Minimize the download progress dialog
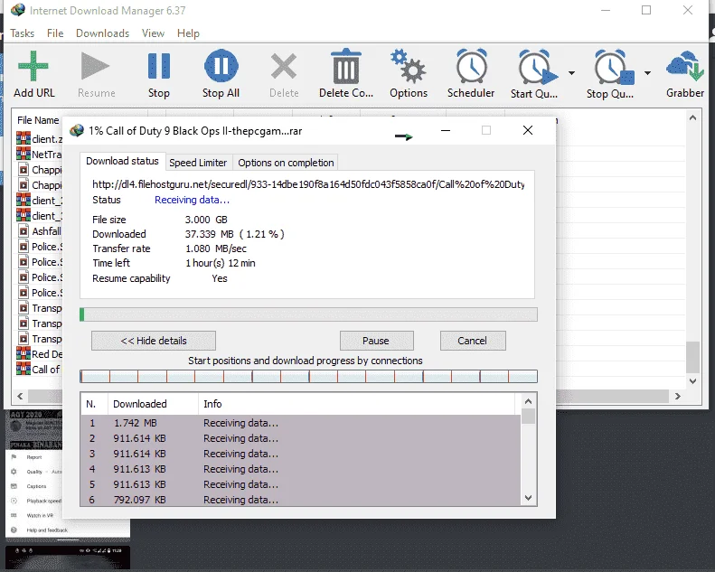This screenshot has height=572, width=715. click(446, 131)
